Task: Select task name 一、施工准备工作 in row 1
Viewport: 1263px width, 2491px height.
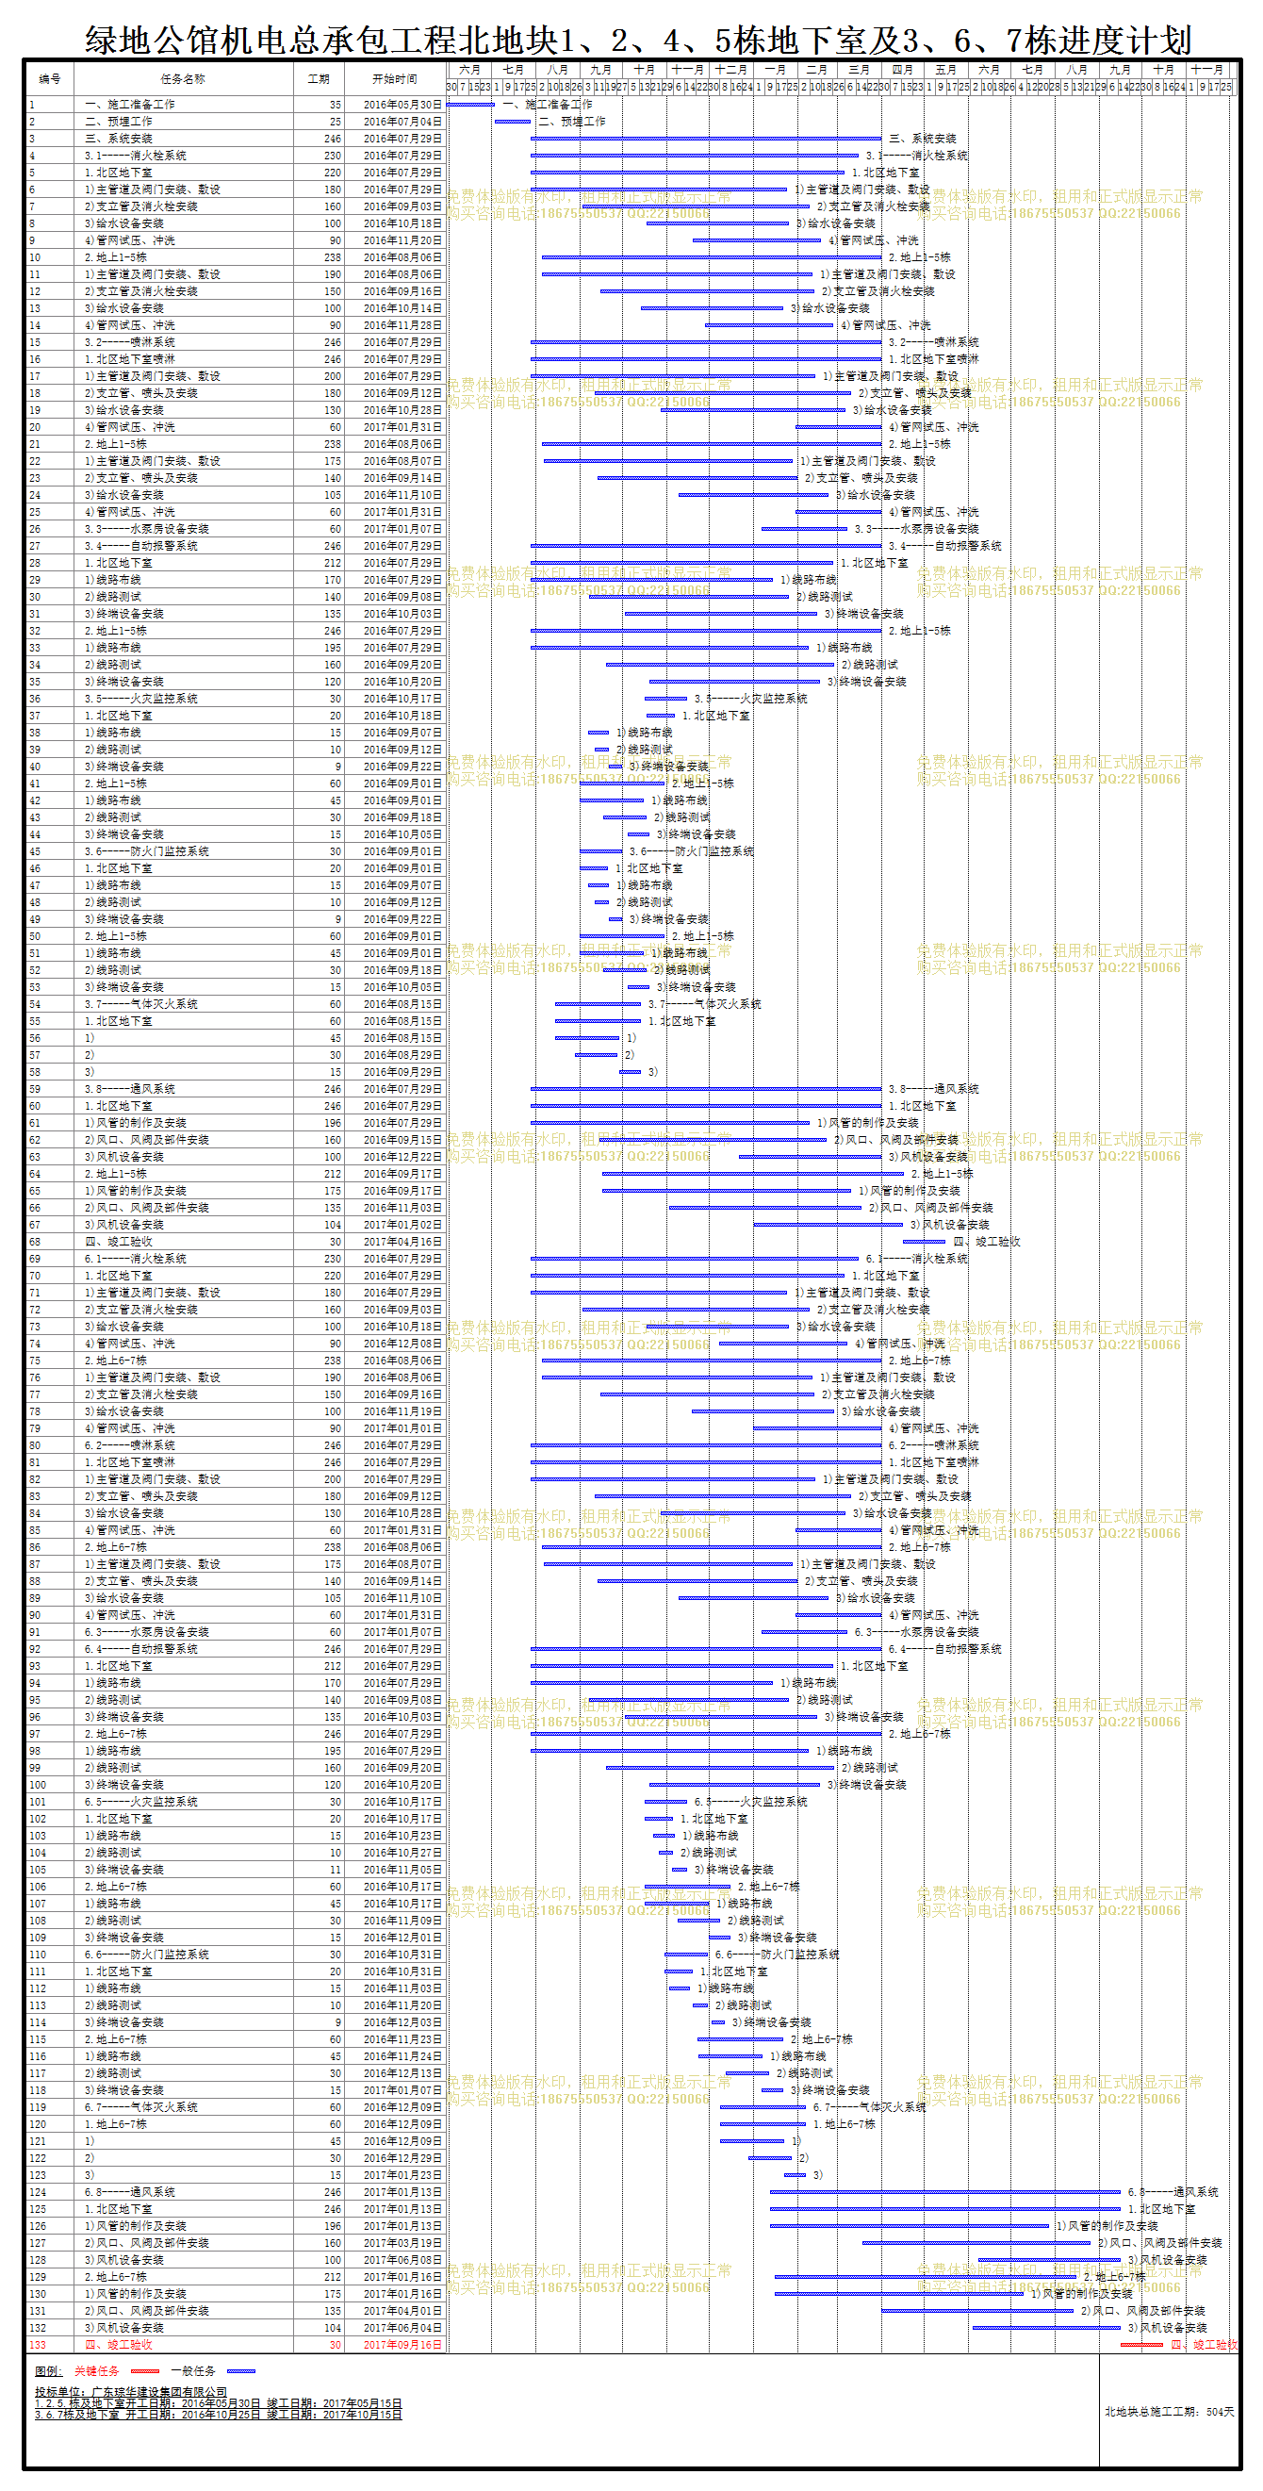Action: (x=130, y=105)
